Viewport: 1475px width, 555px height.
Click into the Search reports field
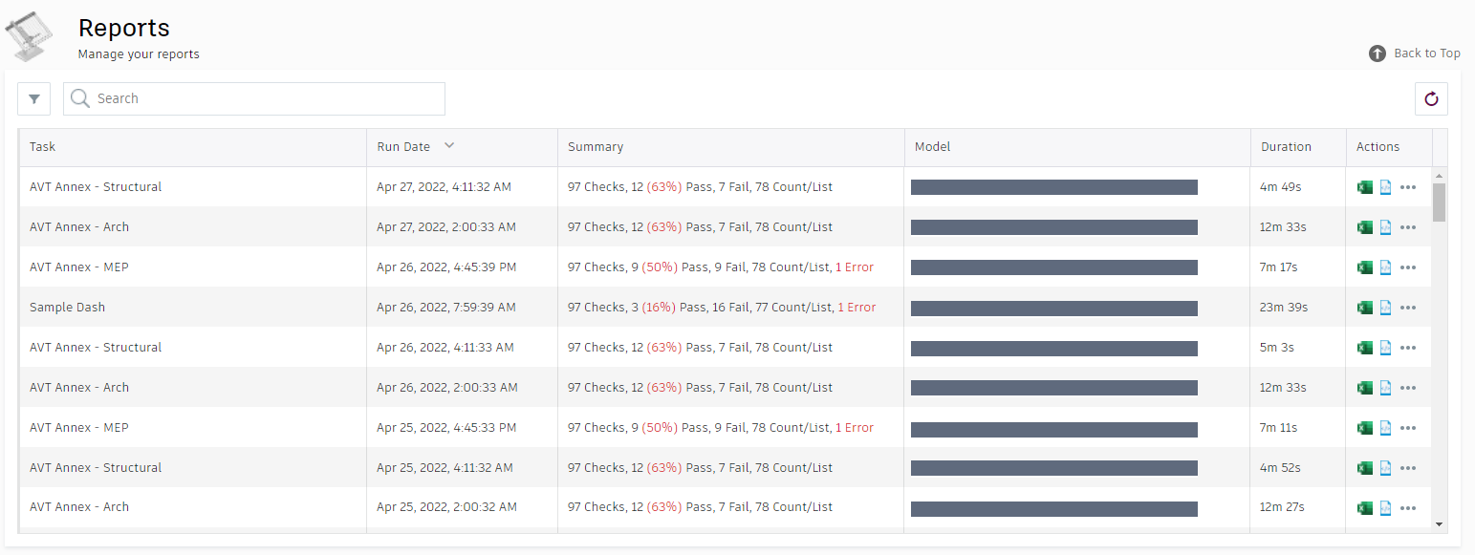[x=268, y=98]
